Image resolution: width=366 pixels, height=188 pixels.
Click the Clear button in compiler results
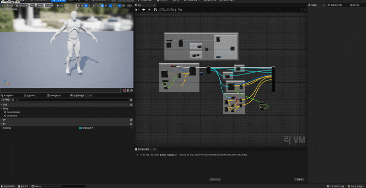[299, 180]
